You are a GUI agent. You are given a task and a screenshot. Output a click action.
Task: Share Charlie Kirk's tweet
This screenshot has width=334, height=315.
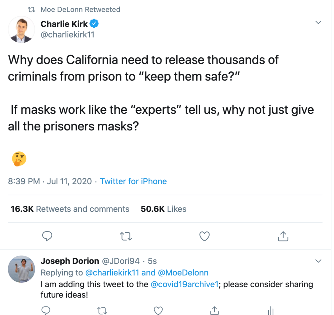(283, 236)
